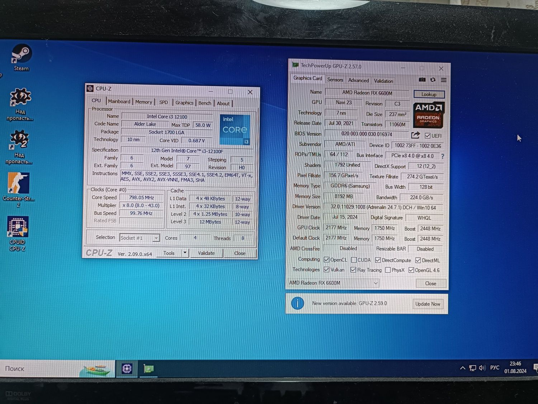Click the Intel Core i3 logo in CPU-Z

tap(235, 130)
